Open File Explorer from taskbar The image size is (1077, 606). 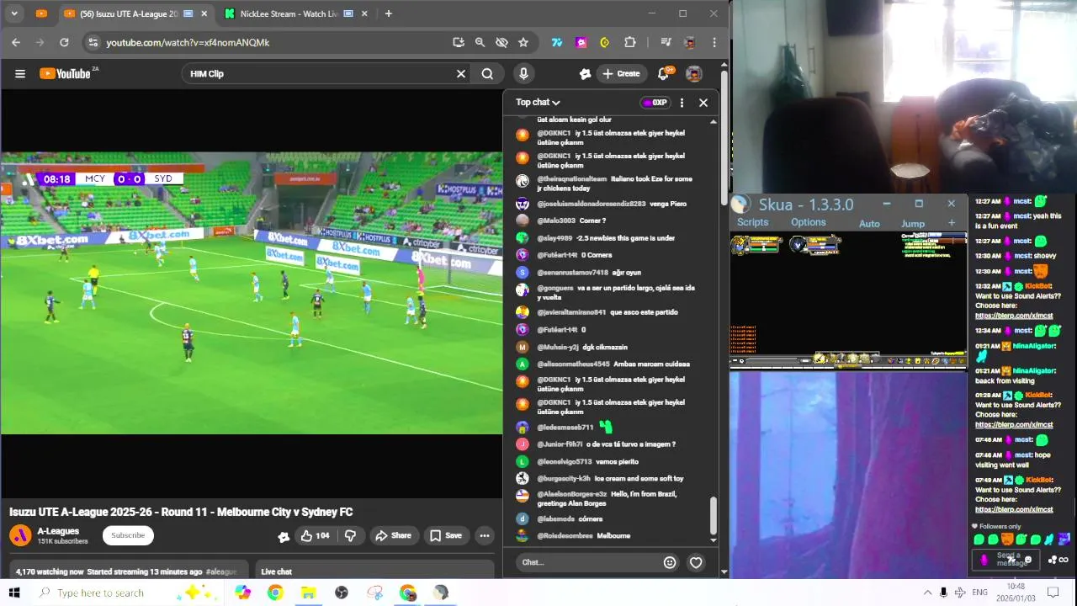pyautogui.click(x=308, y=593)
